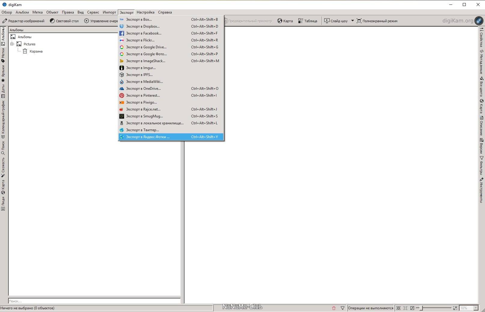Collapse the Pictures tree node
The width and height of the screenshot is (485, 312).
click(x=12, y=44)
